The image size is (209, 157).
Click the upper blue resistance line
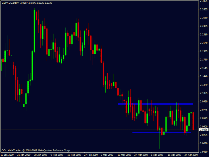(x=155, y=104)
